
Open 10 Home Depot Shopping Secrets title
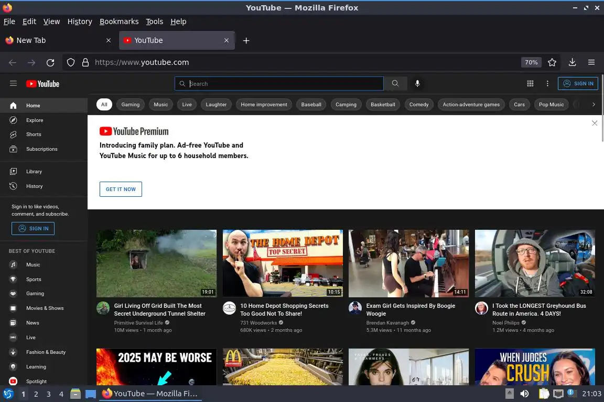coord(284,310)
